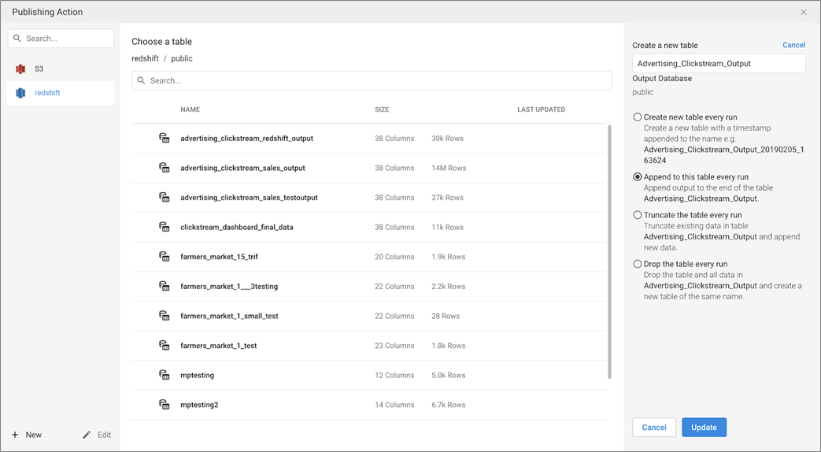This screenshot has width=821, height=452.
Task: Select table advertising_clickstream_sales_testoutput
Action: pos(249,198)
